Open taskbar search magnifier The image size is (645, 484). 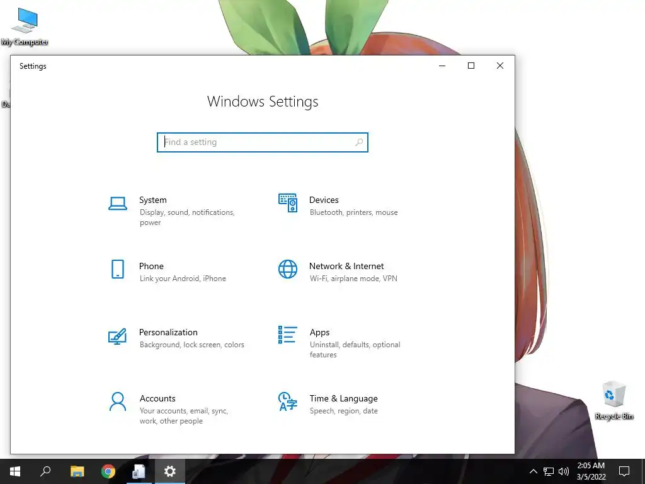[45, 471]
